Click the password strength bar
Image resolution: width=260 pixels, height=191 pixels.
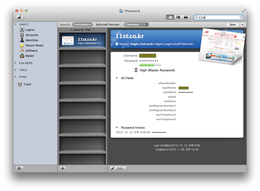pyautogui.click(x=150, y=65)
